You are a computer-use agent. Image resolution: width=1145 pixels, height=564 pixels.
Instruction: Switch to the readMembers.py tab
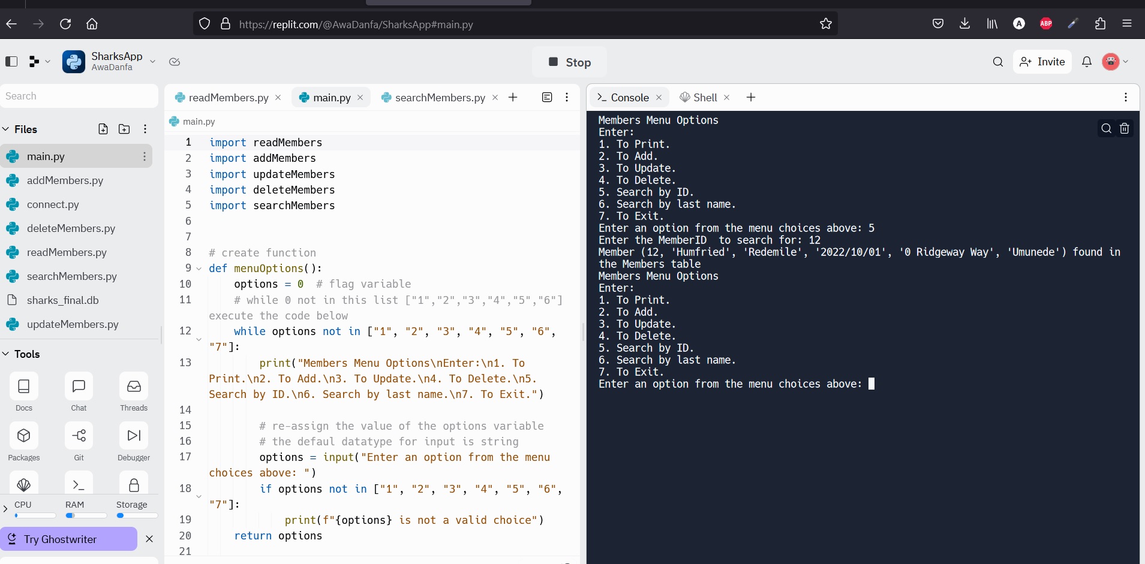coord(228,98)
